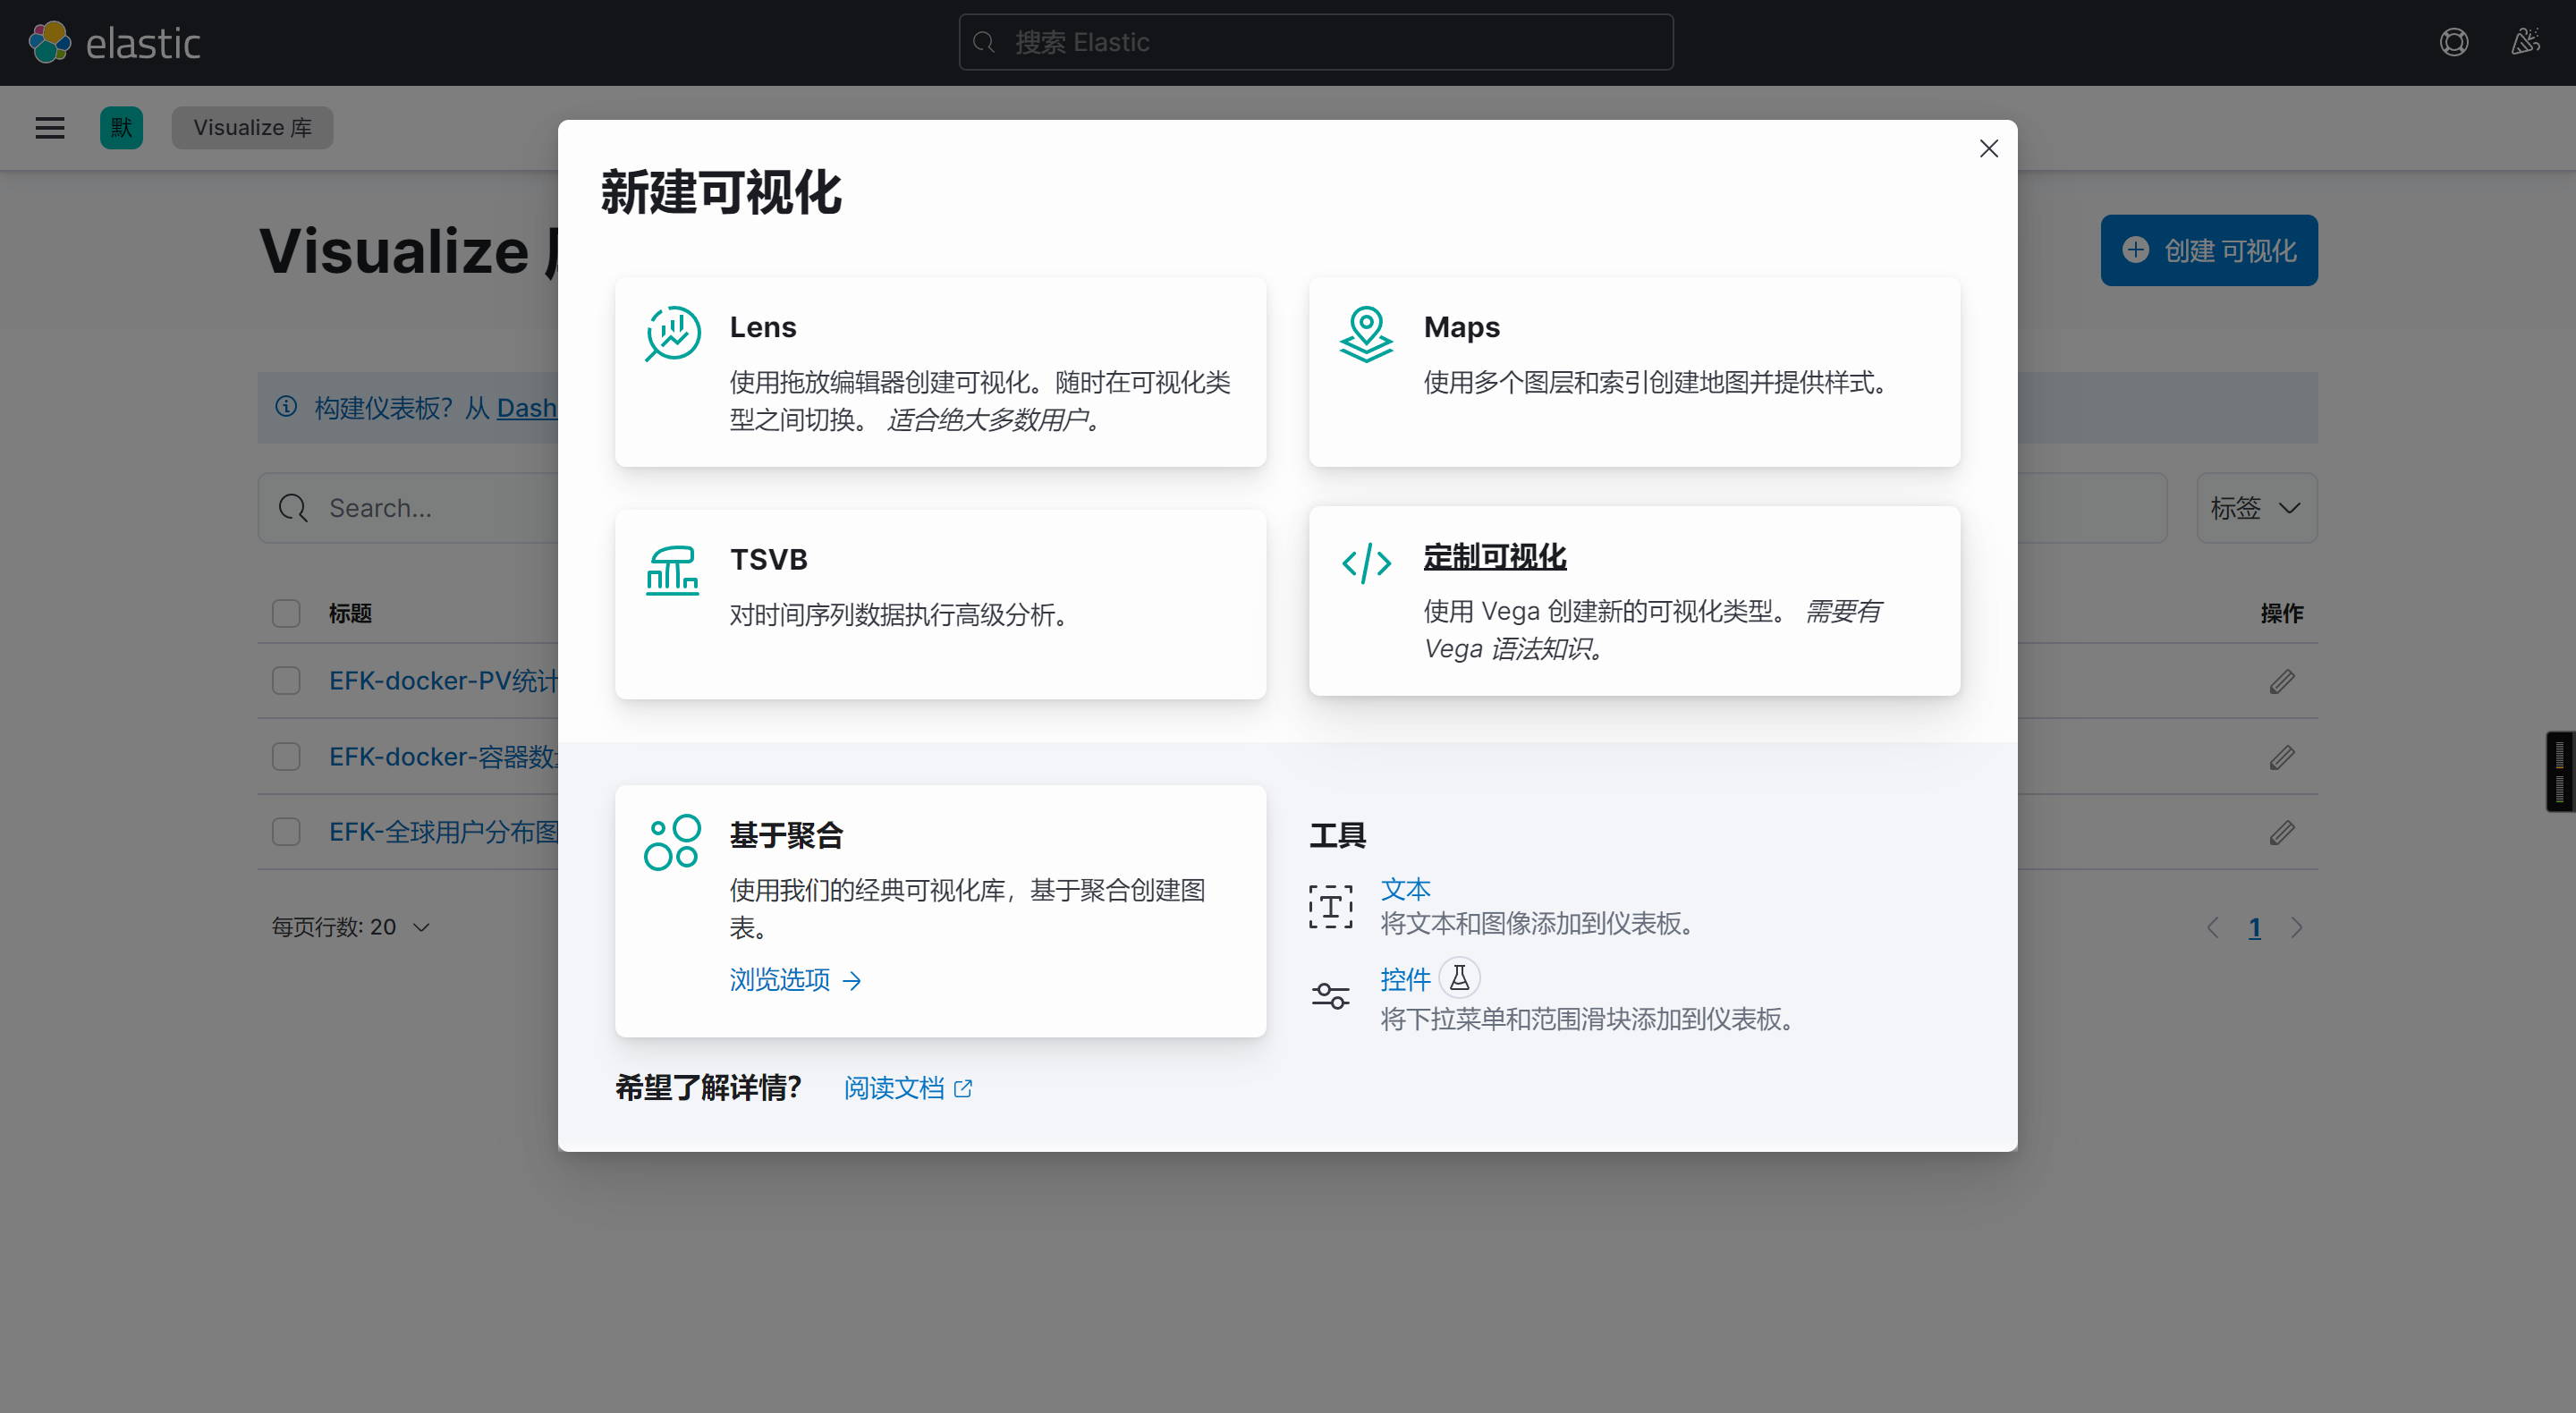Check the EFK-全球用户分布图 row checkbox
Screen dimensions: 2576x1413
(x=286, y=832)
